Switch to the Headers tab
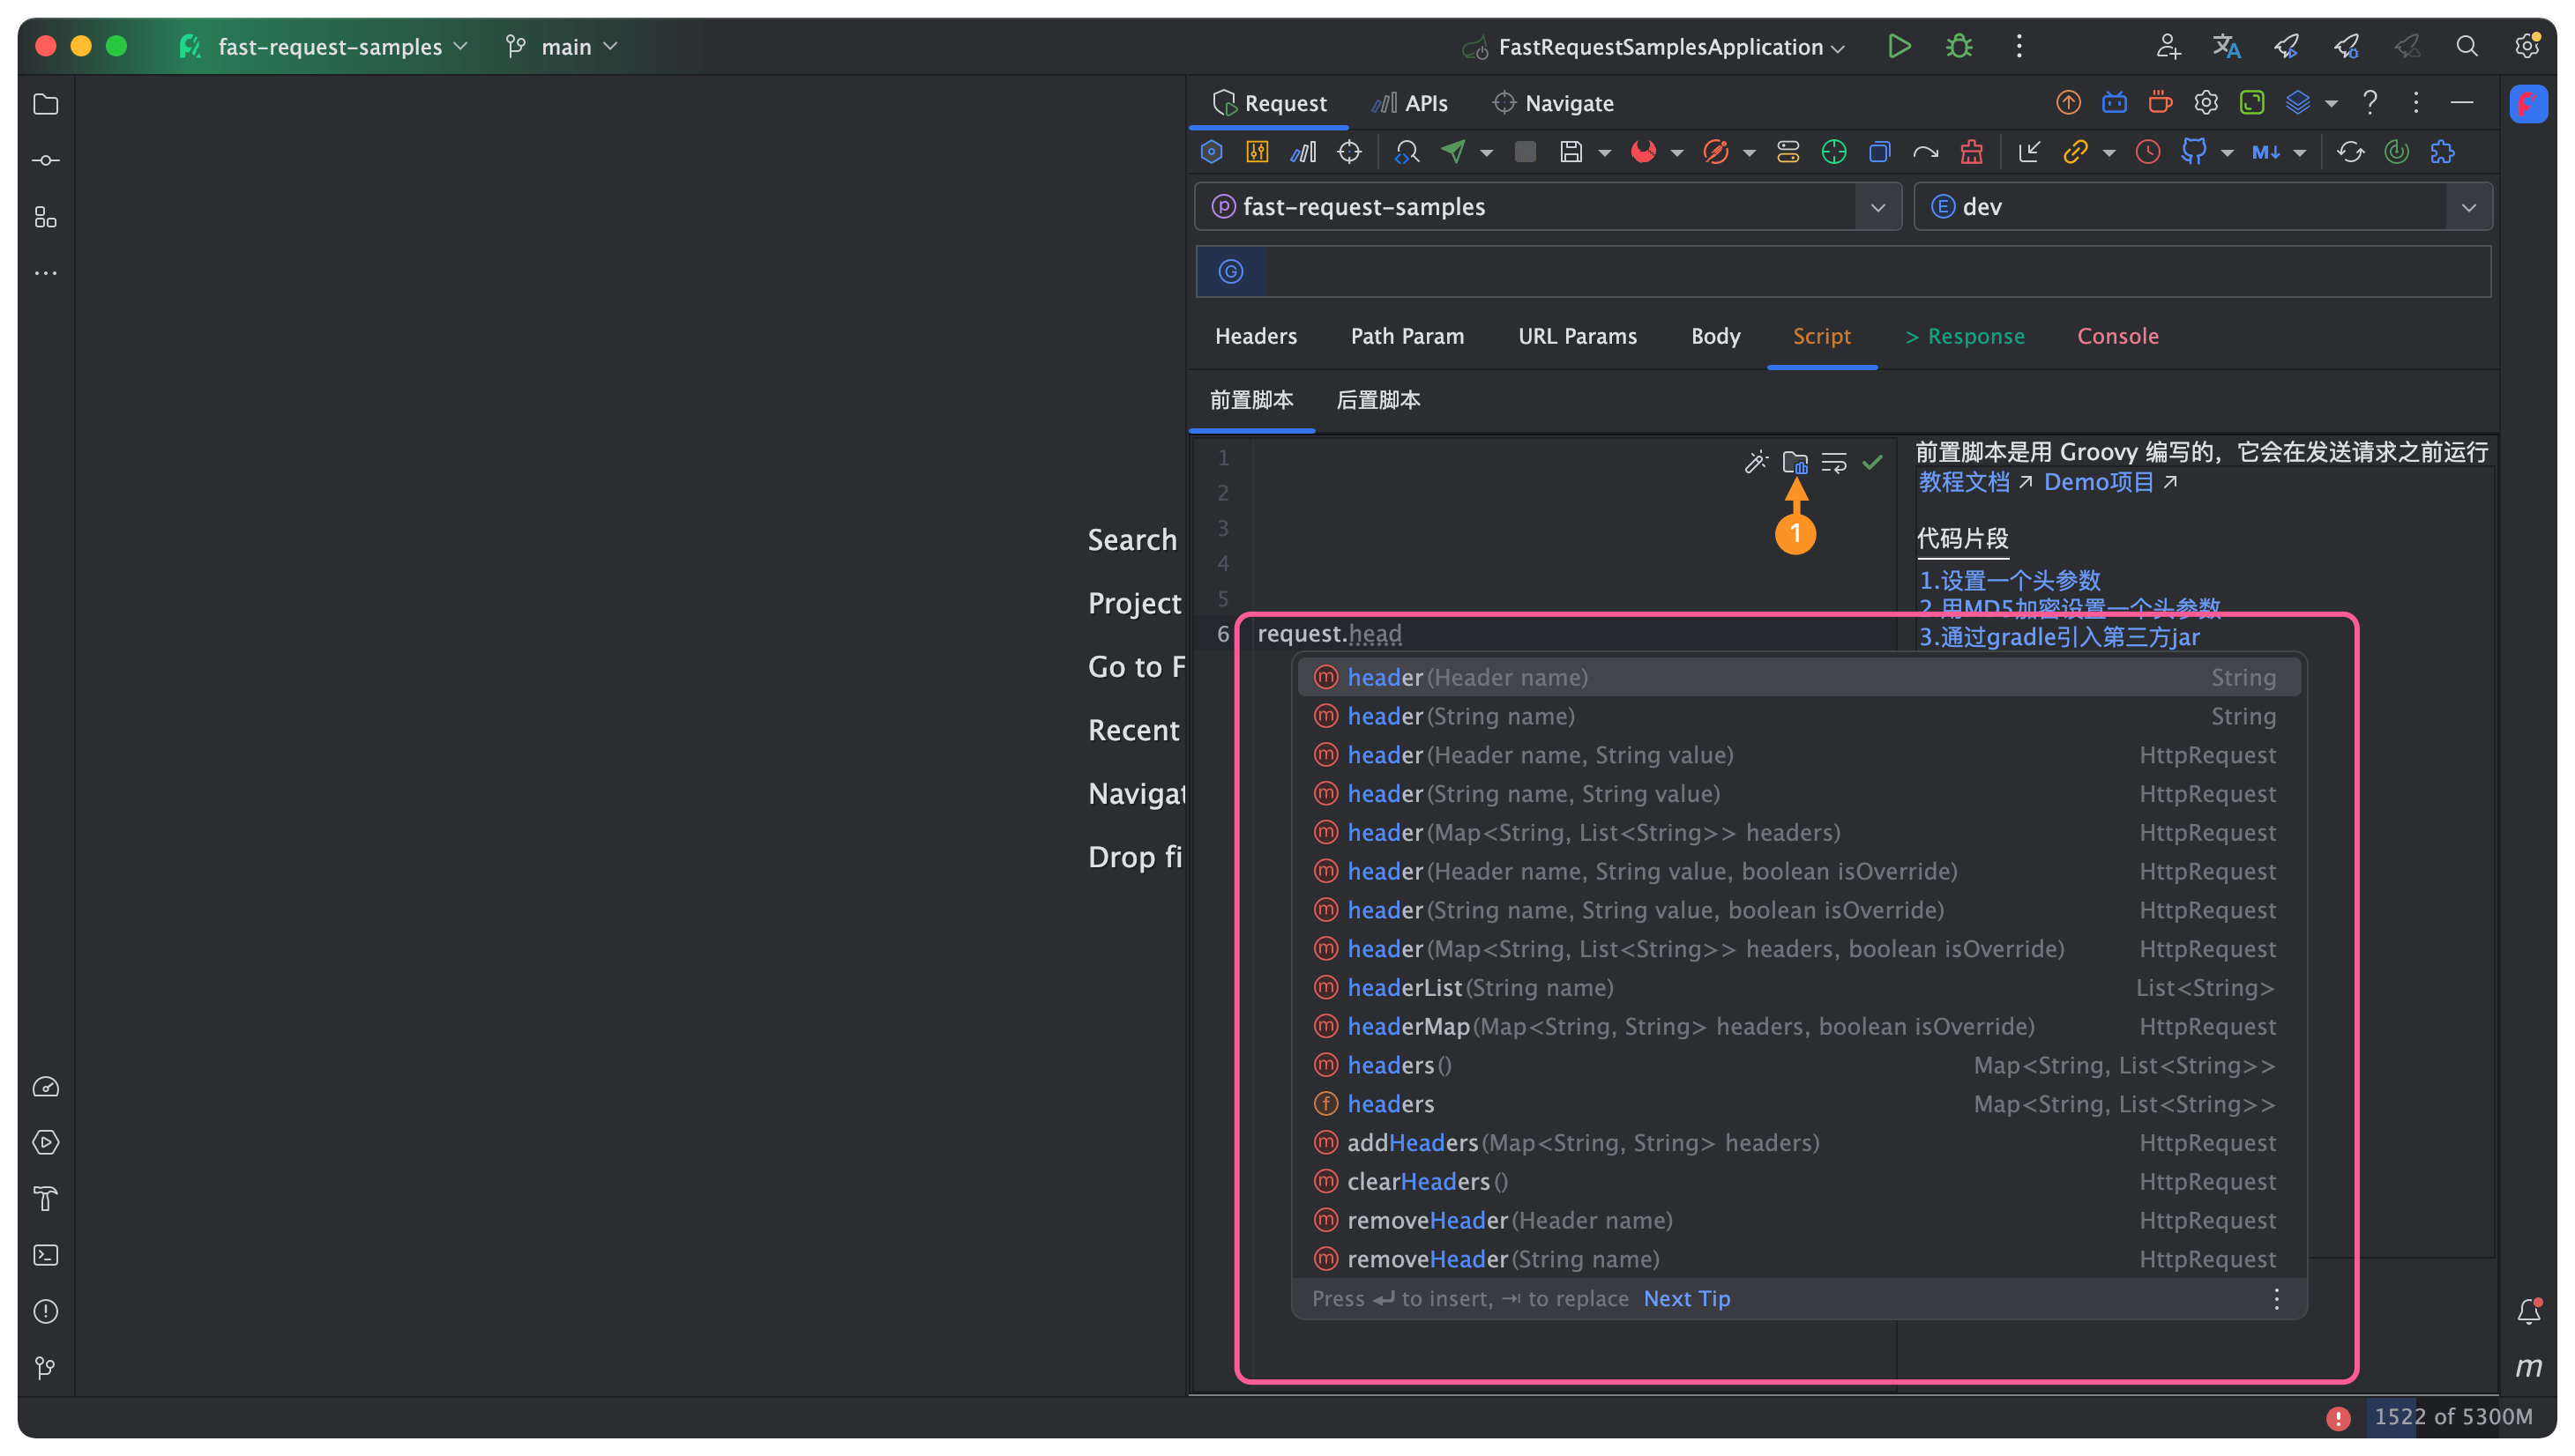This screenshot has height=1456, width=2575. point(1256,336)
